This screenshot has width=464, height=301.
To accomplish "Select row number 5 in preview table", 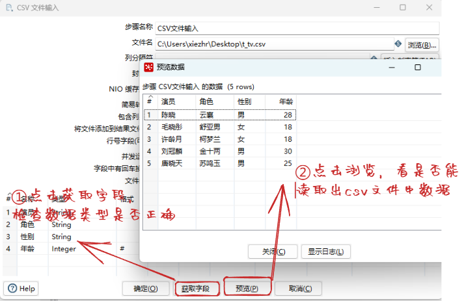I will [149, 163].
